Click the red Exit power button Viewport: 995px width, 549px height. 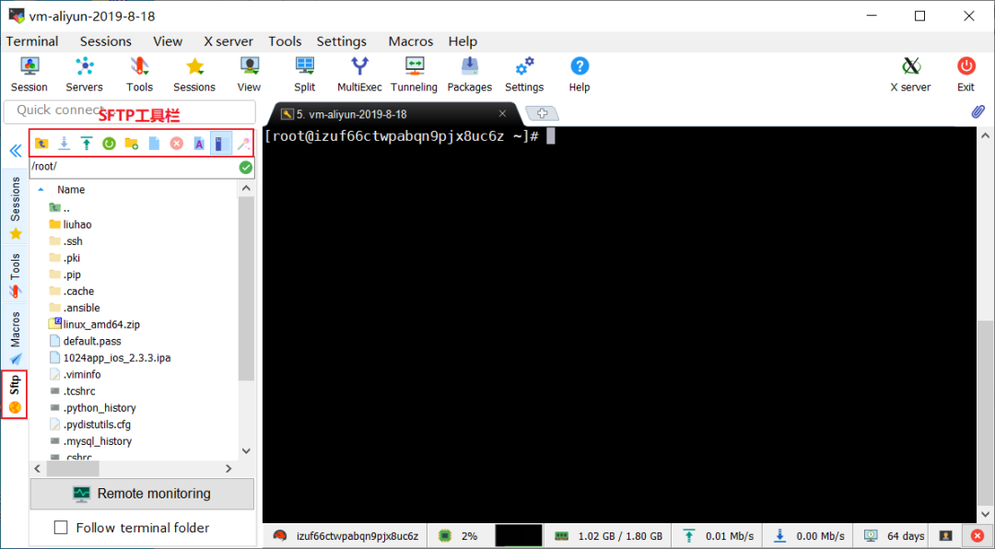point(966,75)
